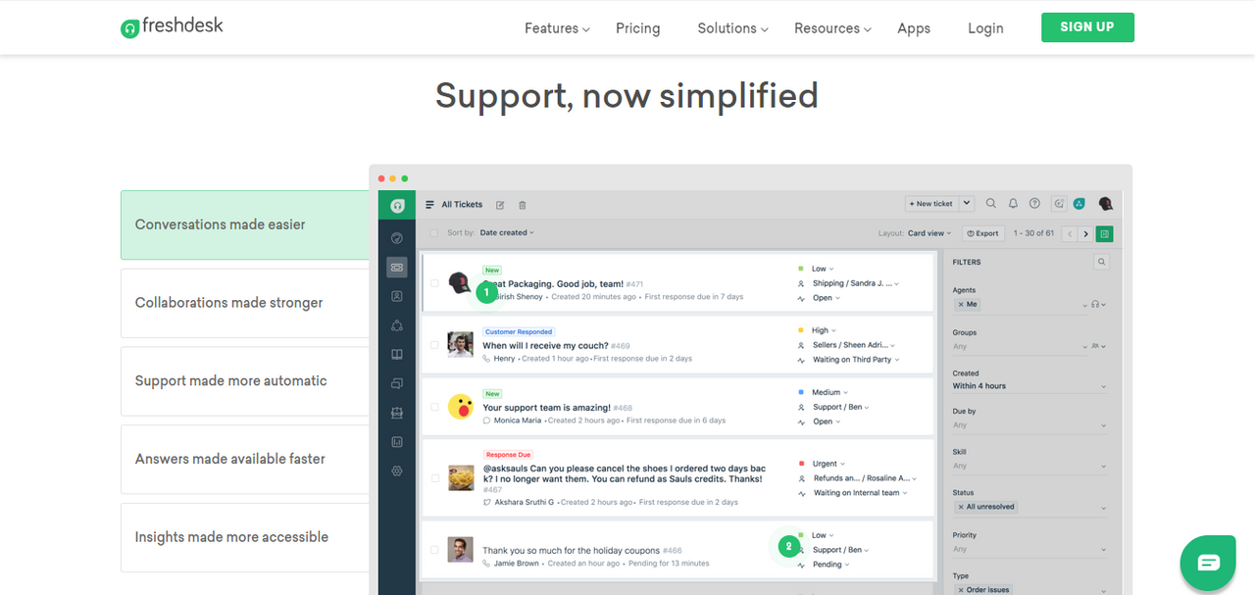This screenshot has height=595, width=1255.
Task: Go to next page of tickets
Action: click(x=1084, y=233)
